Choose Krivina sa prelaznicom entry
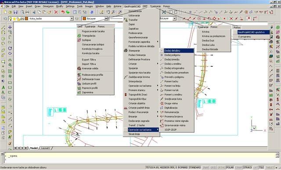 pyautogui.click(x=214, y=36)
